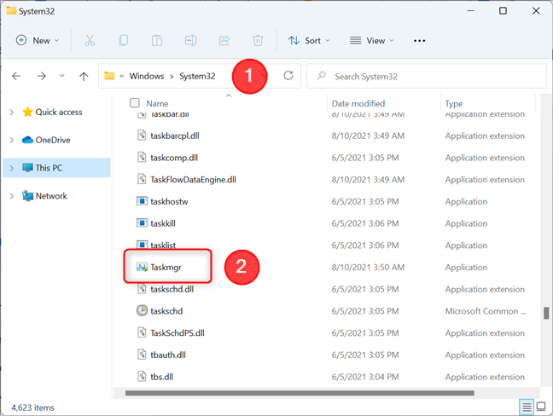This screenshot has width=553, height=416.
Task: Click the Search System32 field
Action: click(x=427, y=76)
